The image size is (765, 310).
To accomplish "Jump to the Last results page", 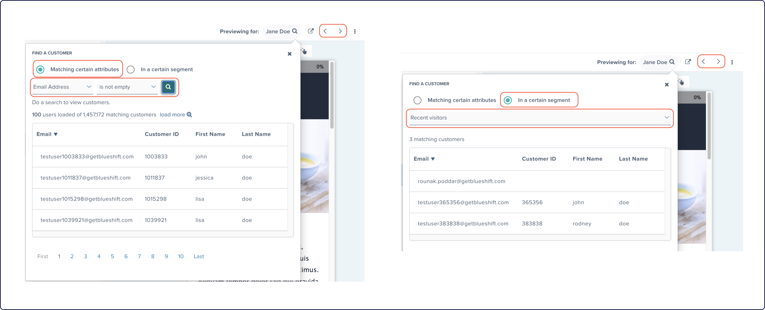I will point(199,256).
